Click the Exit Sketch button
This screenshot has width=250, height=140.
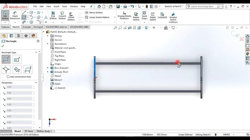coord(5,15)
